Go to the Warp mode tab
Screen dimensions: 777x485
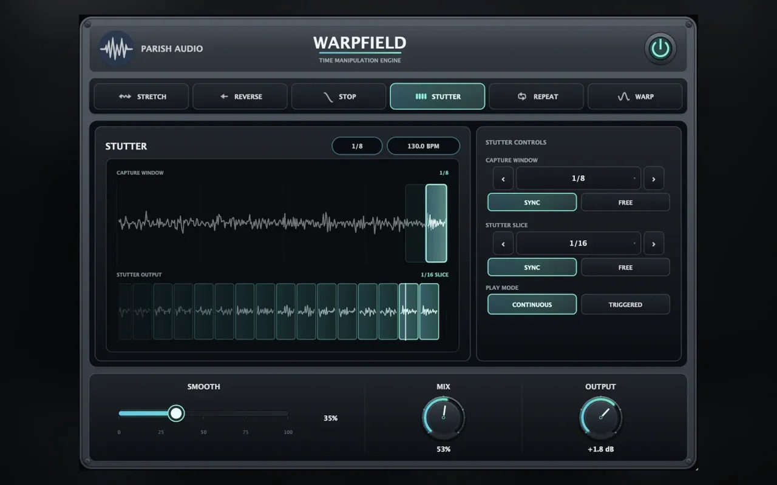tap(635, 96)
